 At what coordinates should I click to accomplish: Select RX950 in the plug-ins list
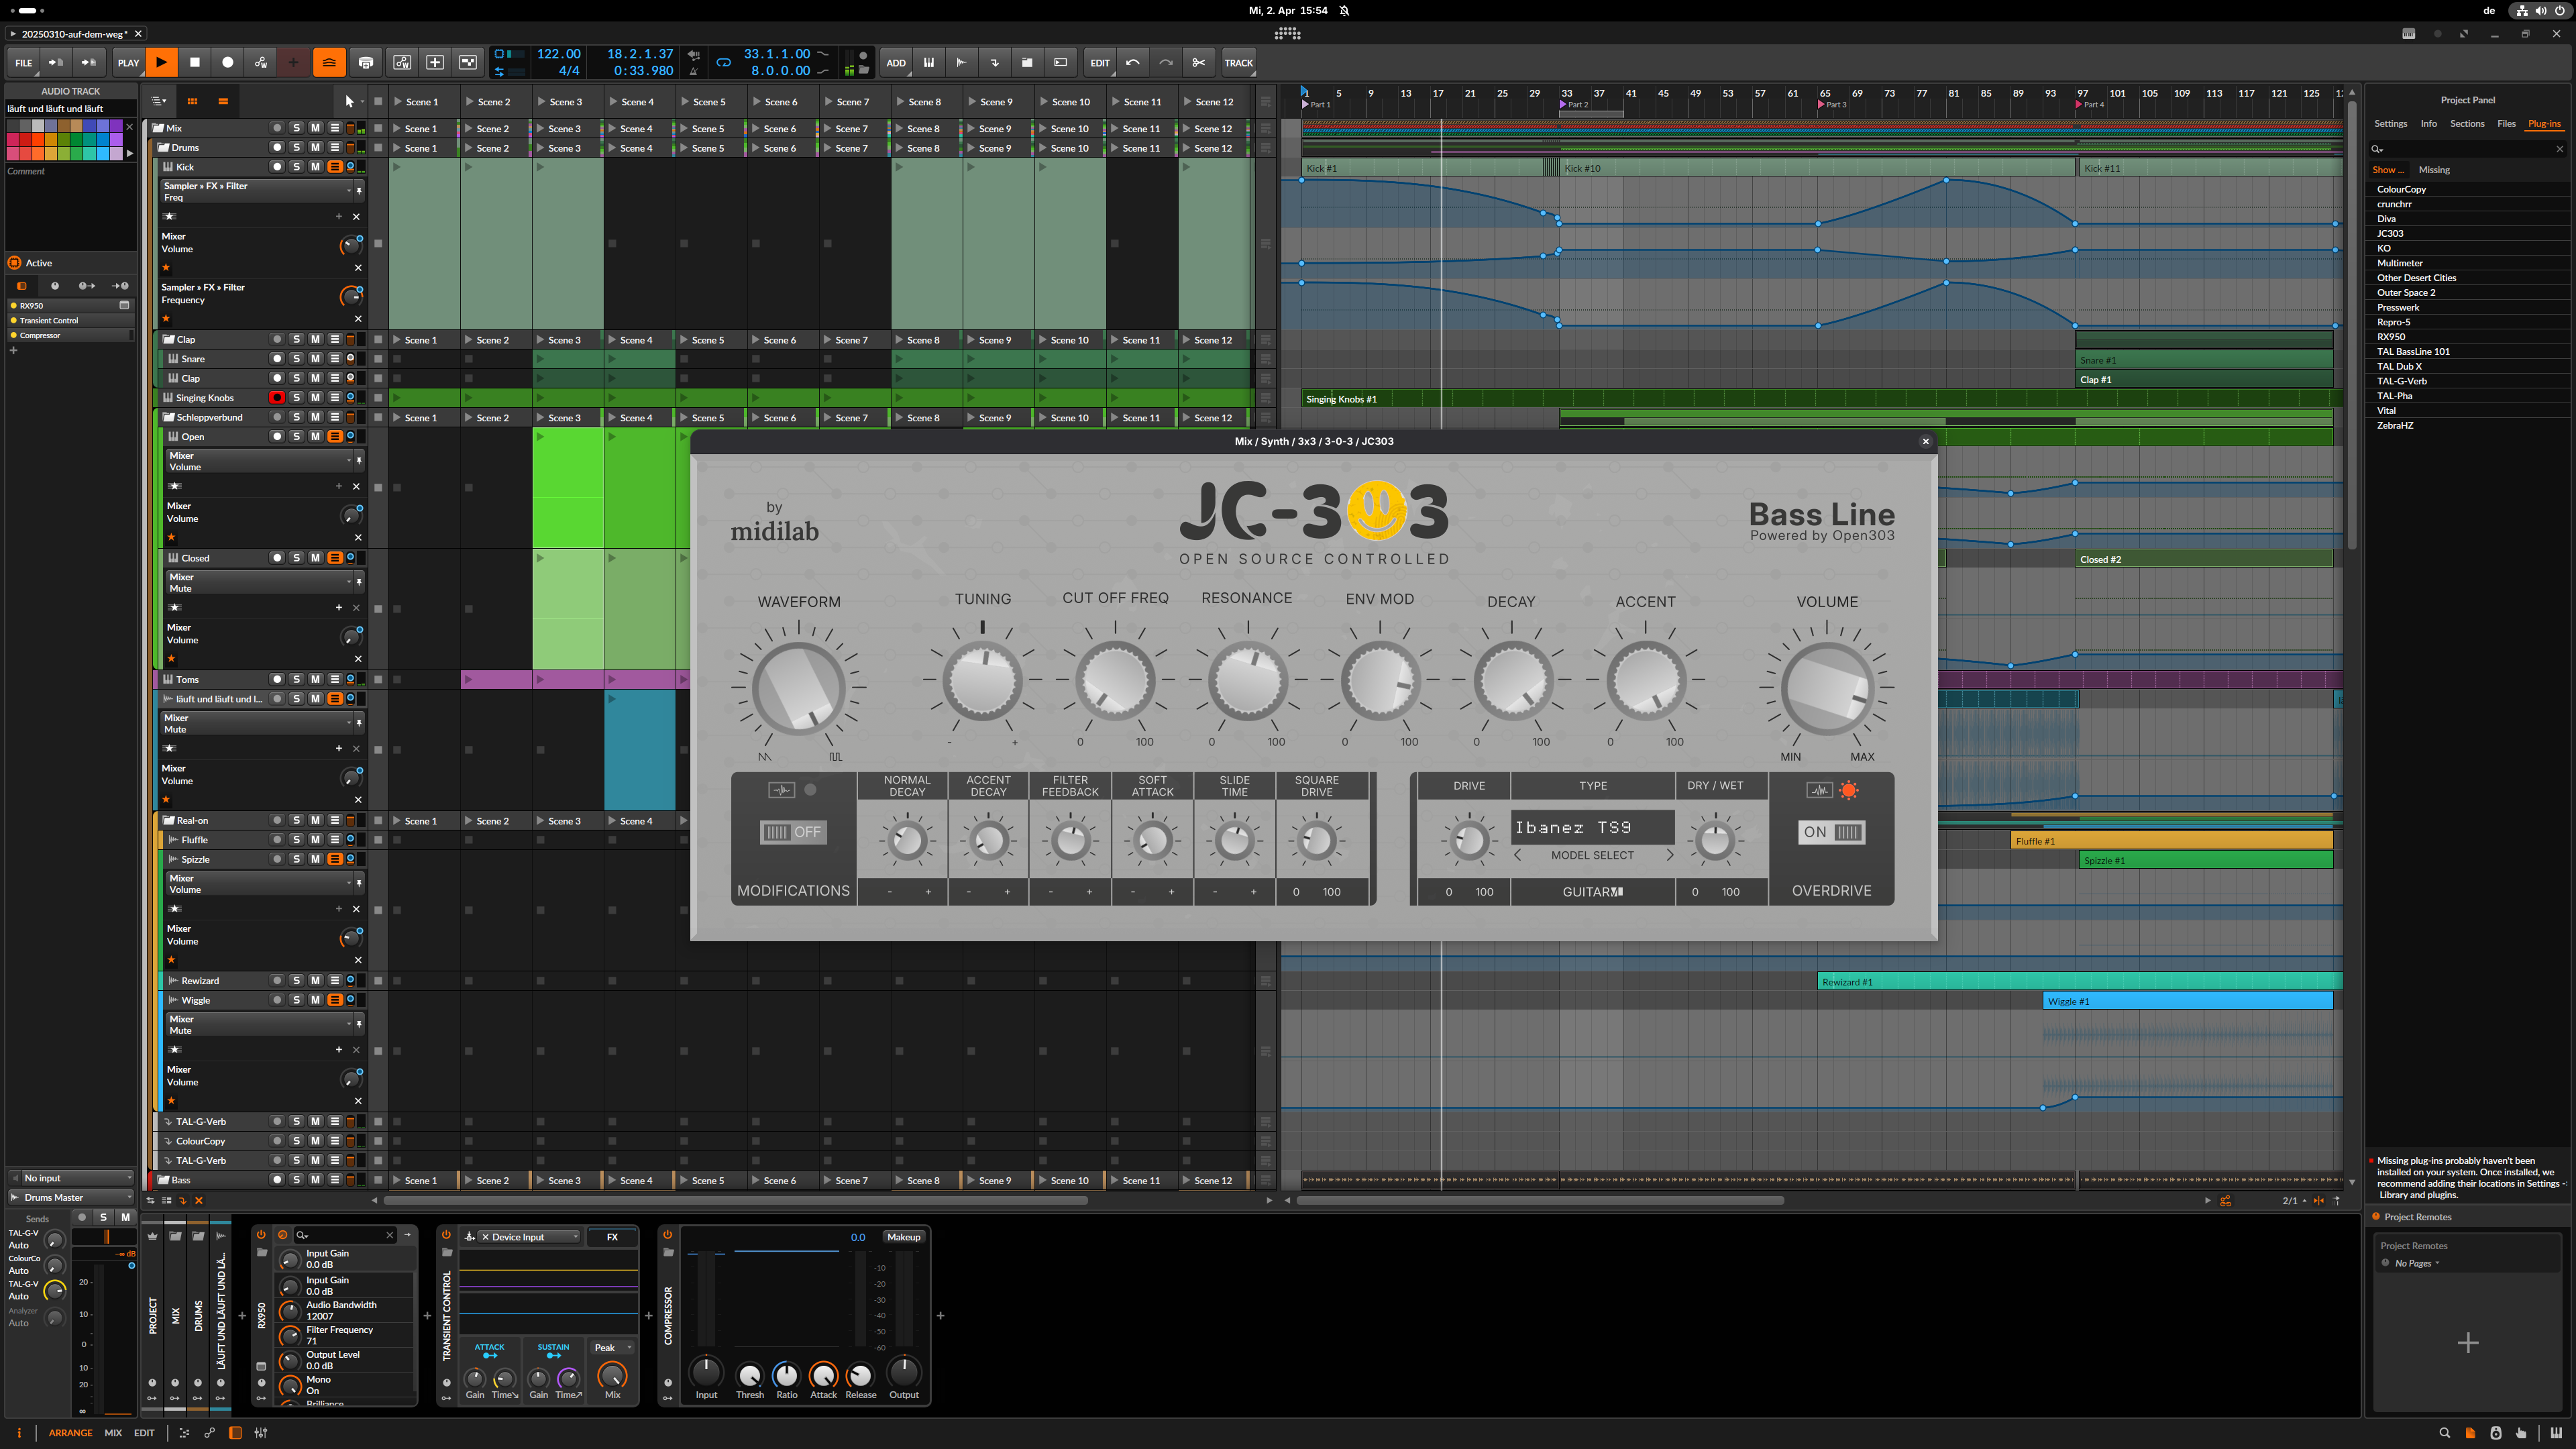2391,337
